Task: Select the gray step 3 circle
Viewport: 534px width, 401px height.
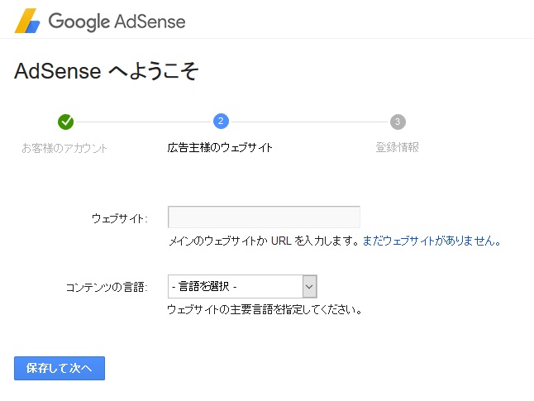Action: (x=398, y=122)
